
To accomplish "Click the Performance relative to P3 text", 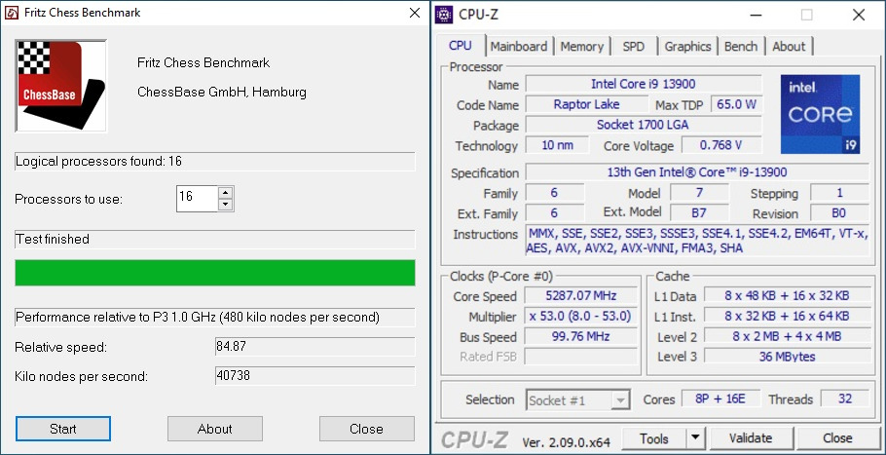I will tap(215, 318).
